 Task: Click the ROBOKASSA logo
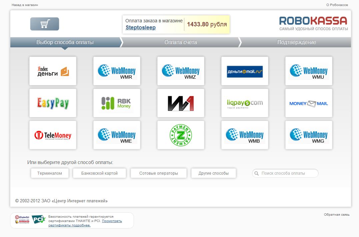click(313, 23)
